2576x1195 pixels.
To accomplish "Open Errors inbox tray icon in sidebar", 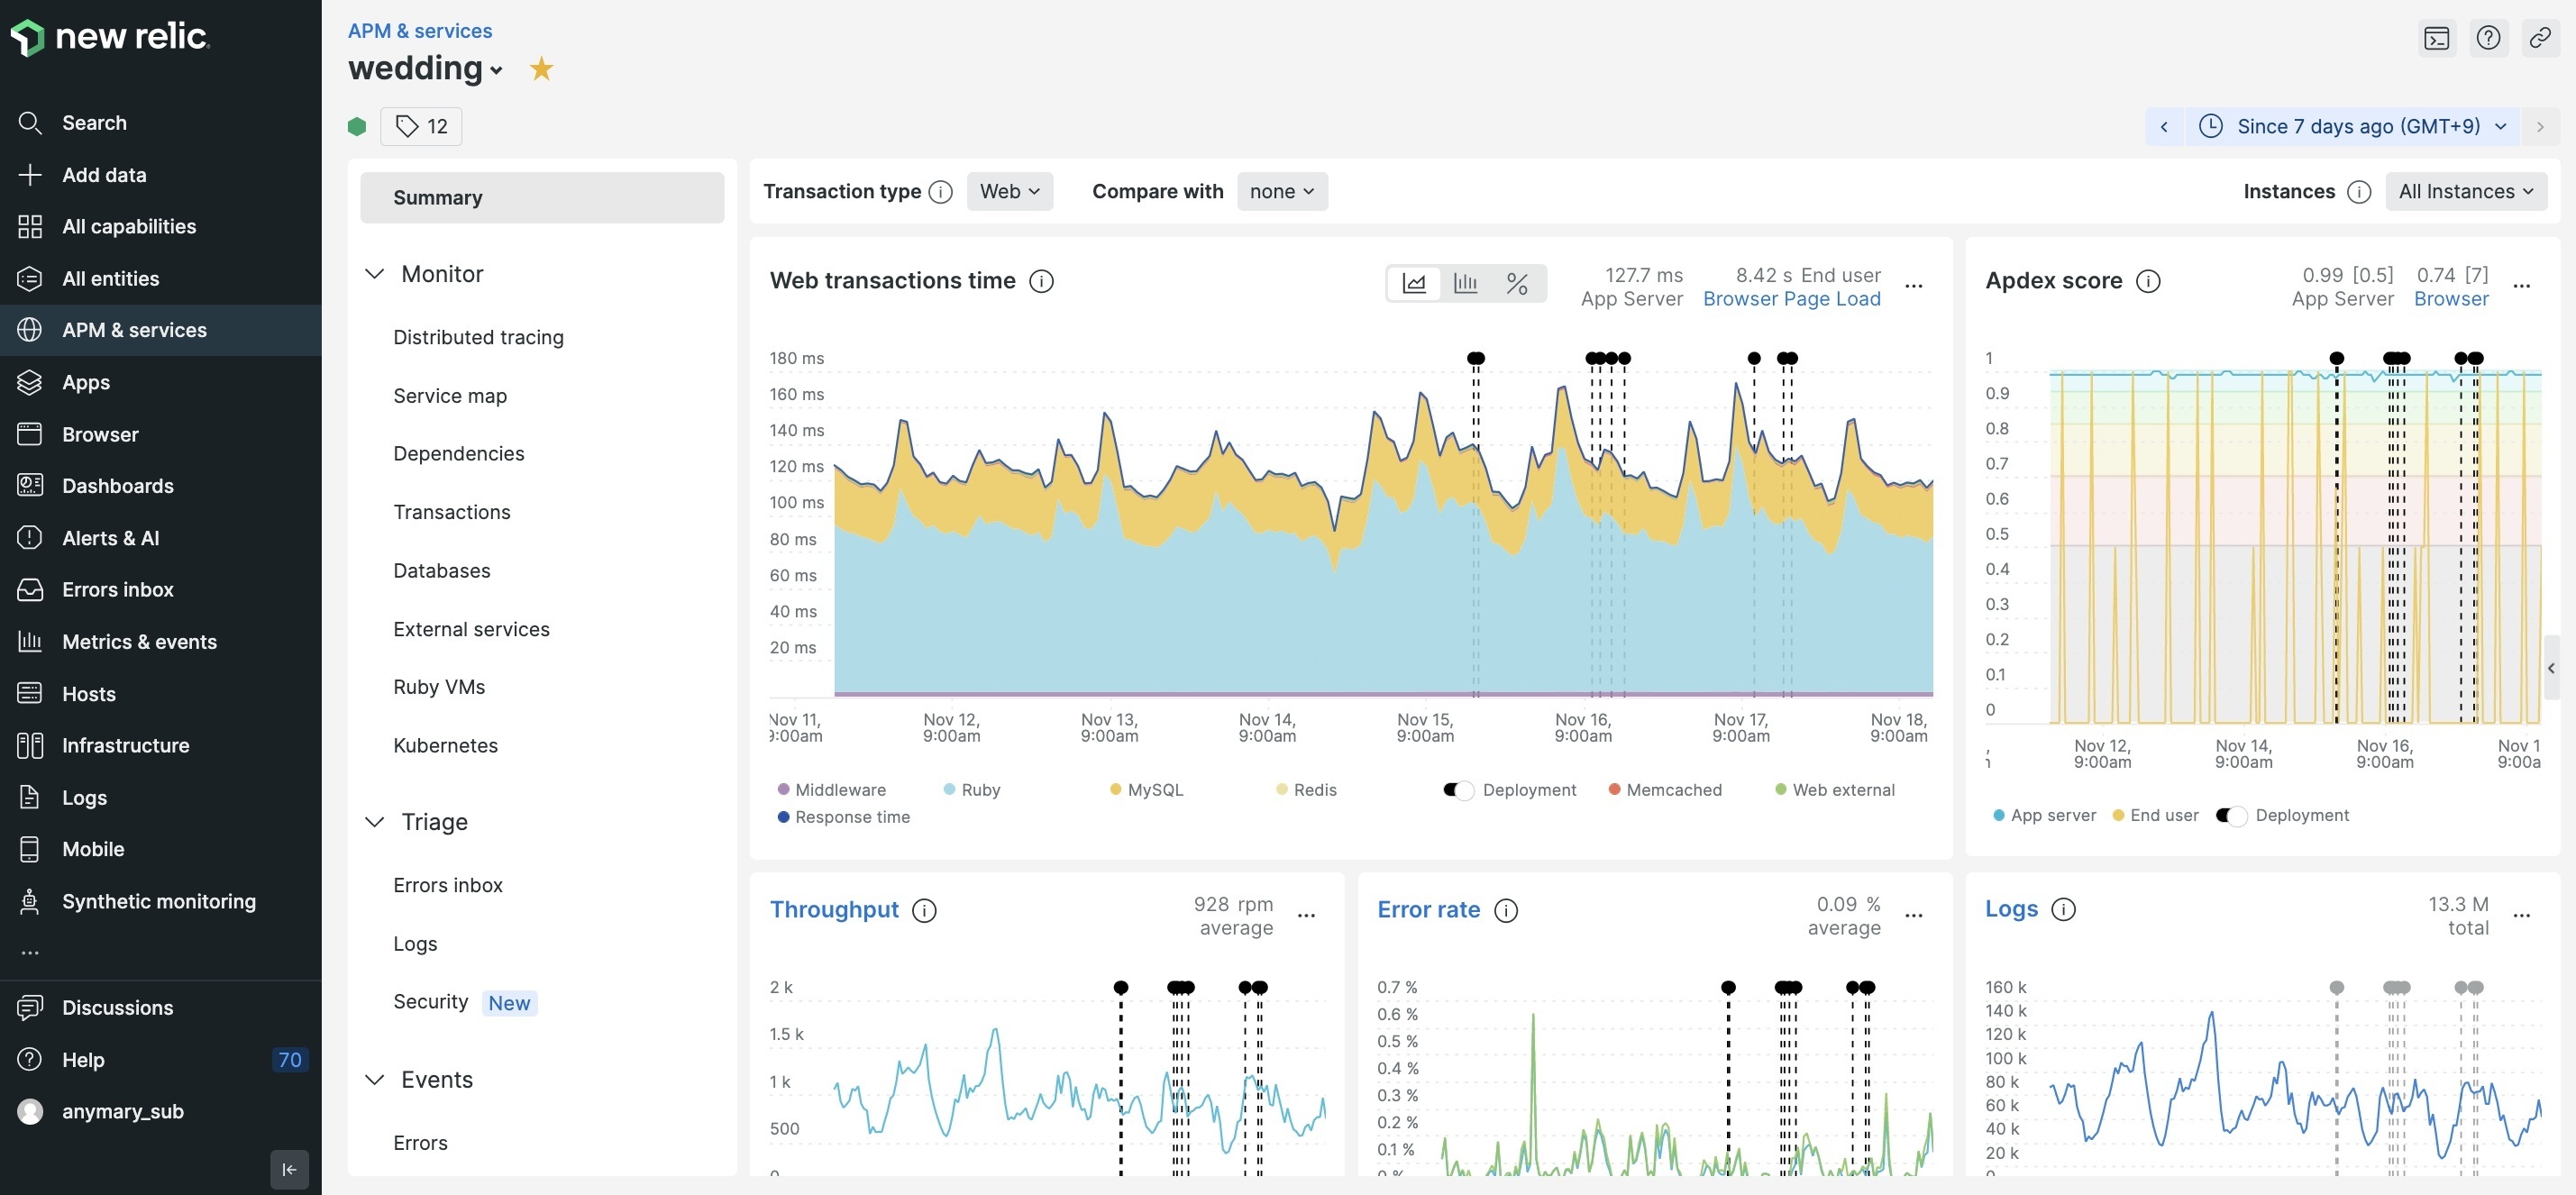I will pyautogui.click(x=30, y=590).
